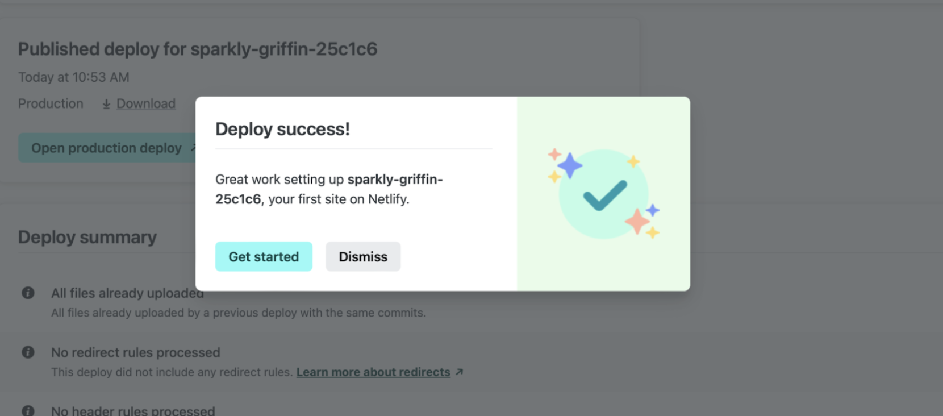Click the Today at 10:53 AM timestamp

coord(74,77)
